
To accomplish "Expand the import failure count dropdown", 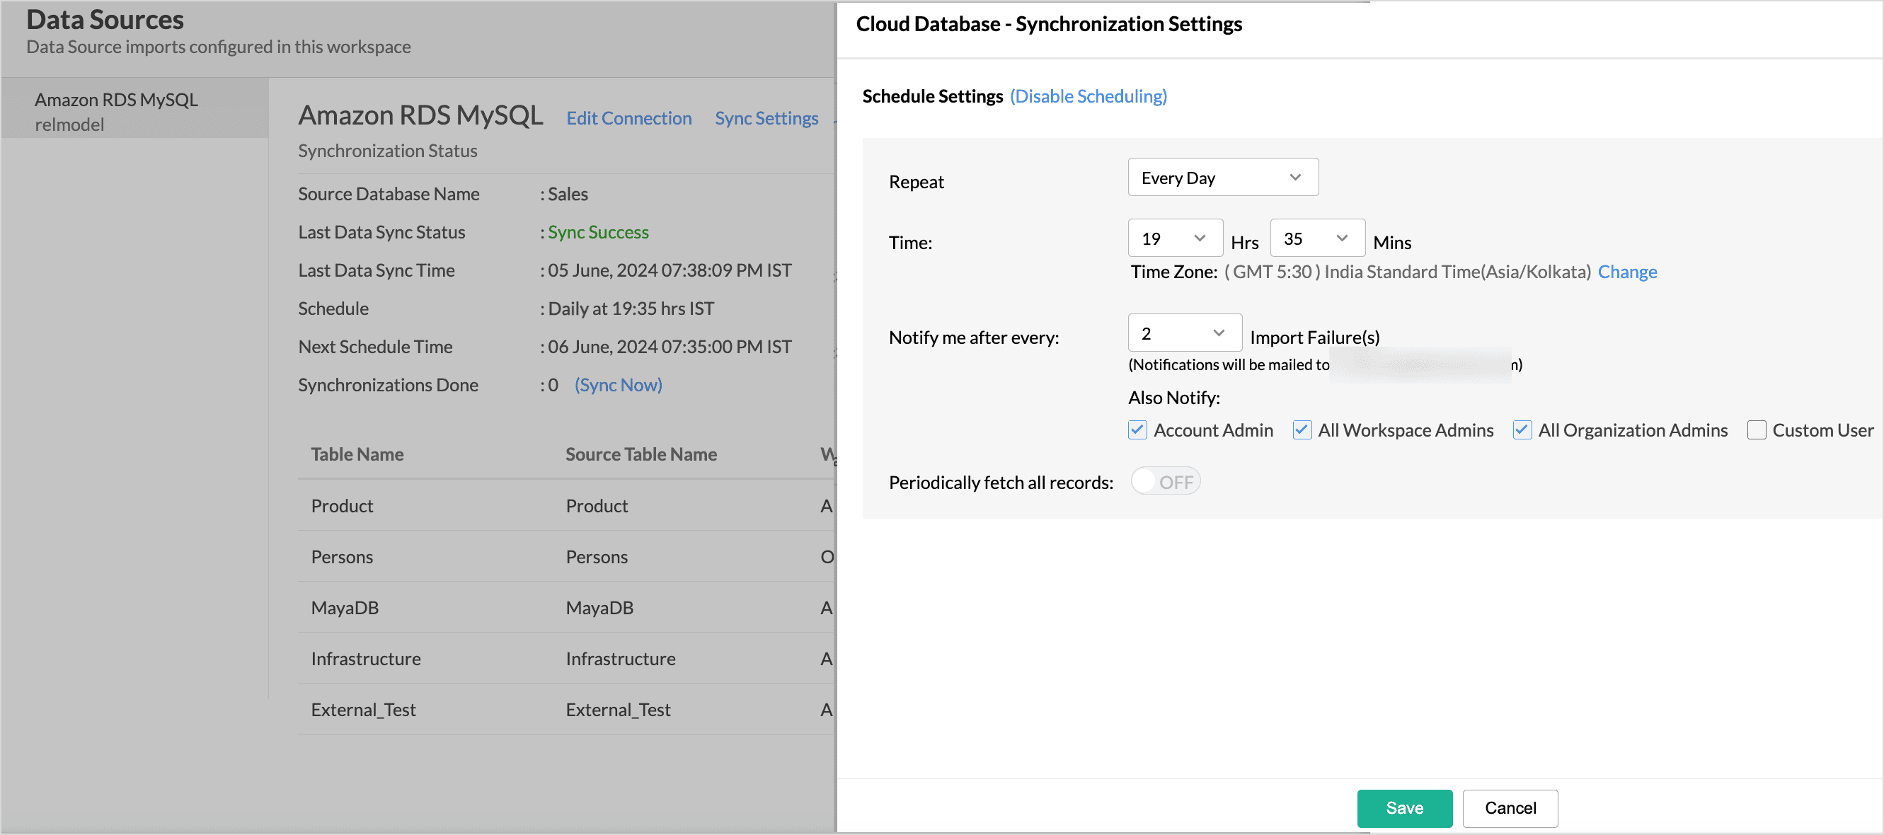I will pos(1185,333).
